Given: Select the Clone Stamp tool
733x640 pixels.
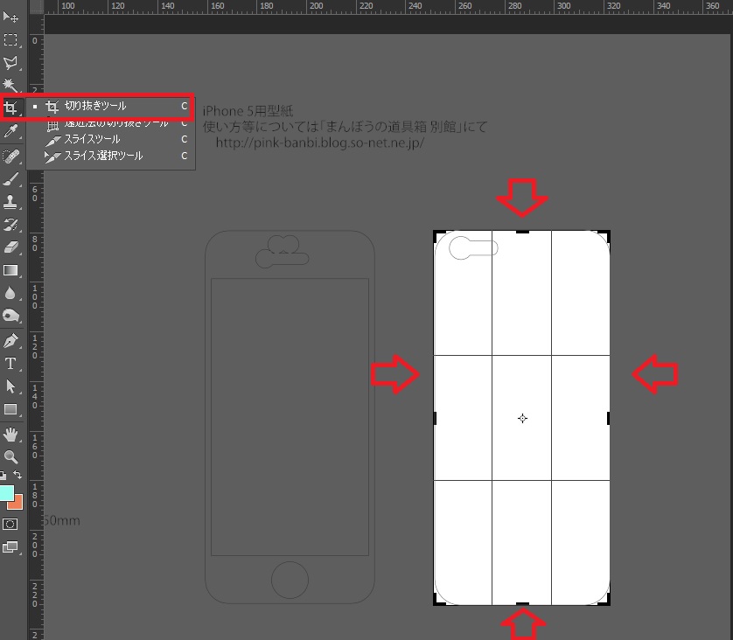Looking at the screenshot, I should point(10,201).
